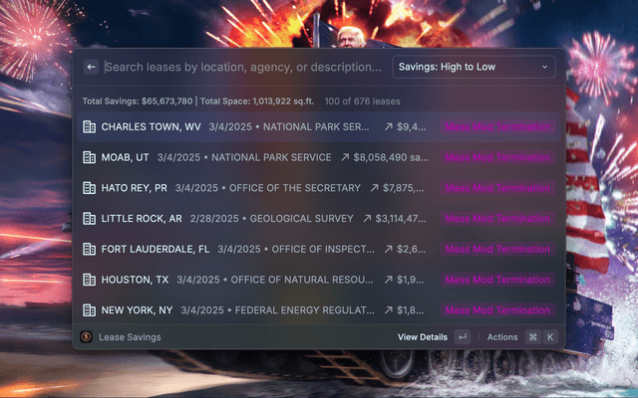Click the Mass Mod Termination tag for Houston
This screenshot has height=398, width=638.
click(497, 280)
